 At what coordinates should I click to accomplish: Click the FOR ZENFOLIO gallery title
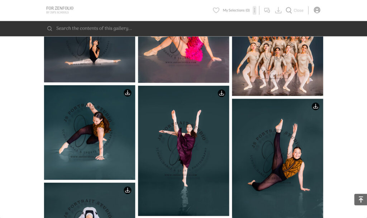pos(59,7)
